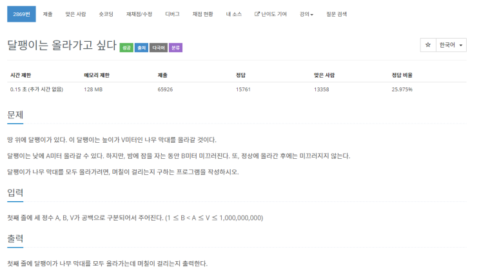Click the input constraint line with 1,000,000,000

[135, 217]
